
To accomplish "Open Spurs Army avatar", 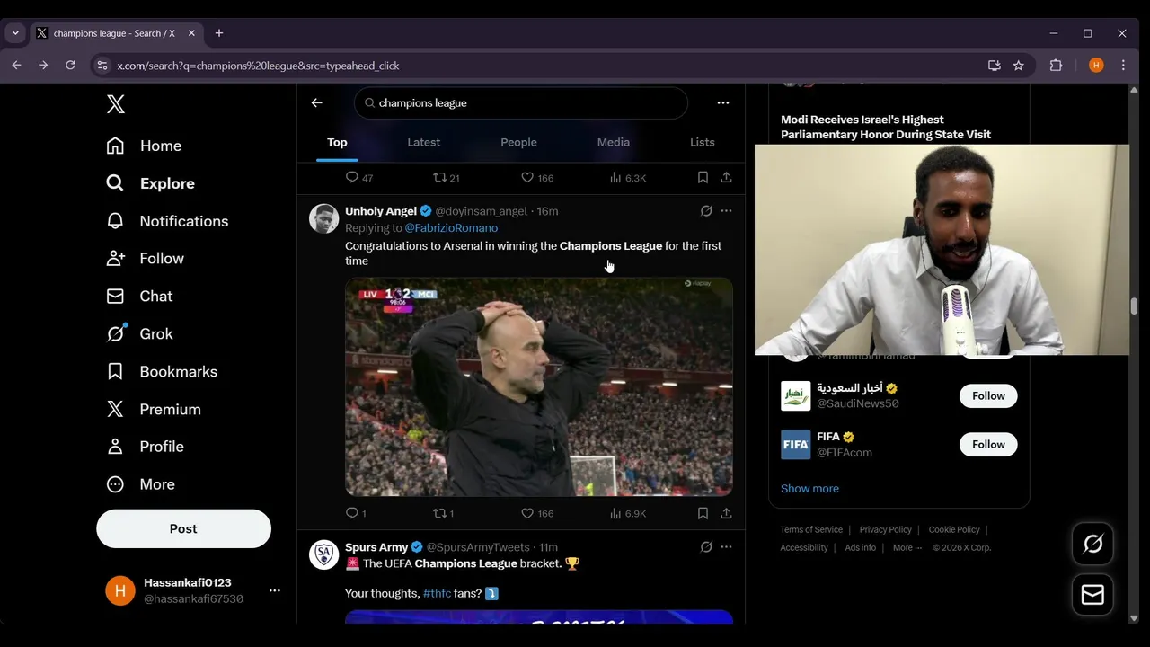I will click(324, 554).
